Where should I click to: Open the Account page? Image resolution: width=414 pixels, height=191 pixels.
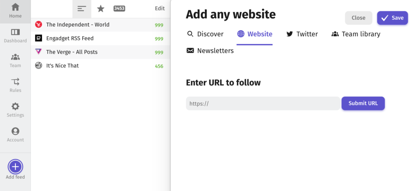[15, 135]
